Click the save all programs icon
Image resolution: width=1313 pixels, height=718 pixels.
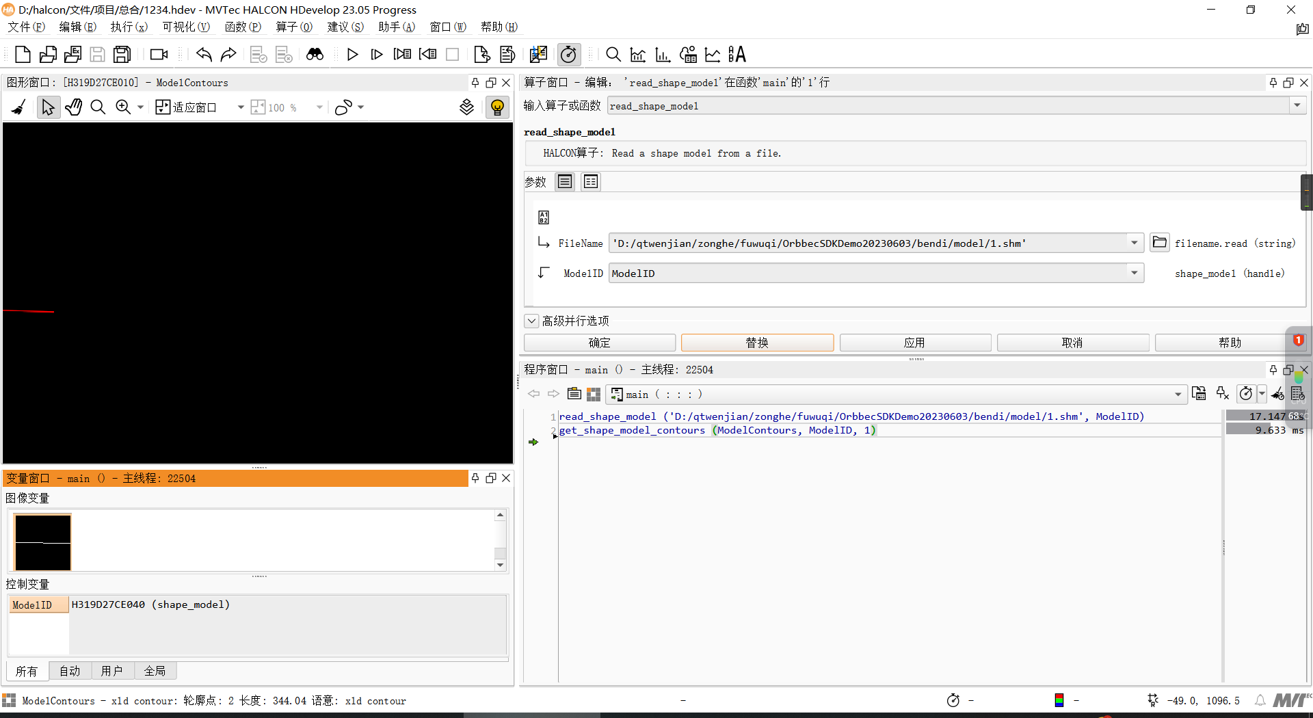pos(122,55)
